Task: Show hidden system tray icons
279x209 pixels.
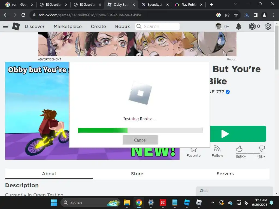Action: (x=213, y=202)
